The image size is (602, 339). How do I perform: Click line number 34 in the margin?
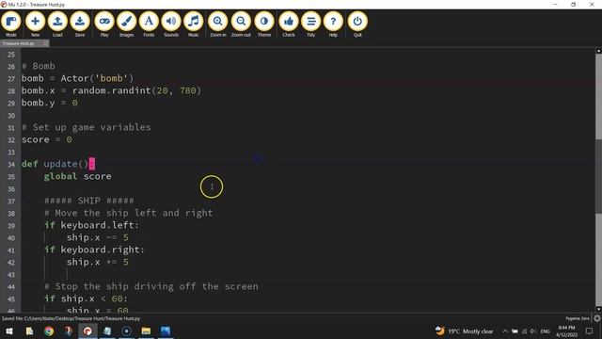point(11,165)
